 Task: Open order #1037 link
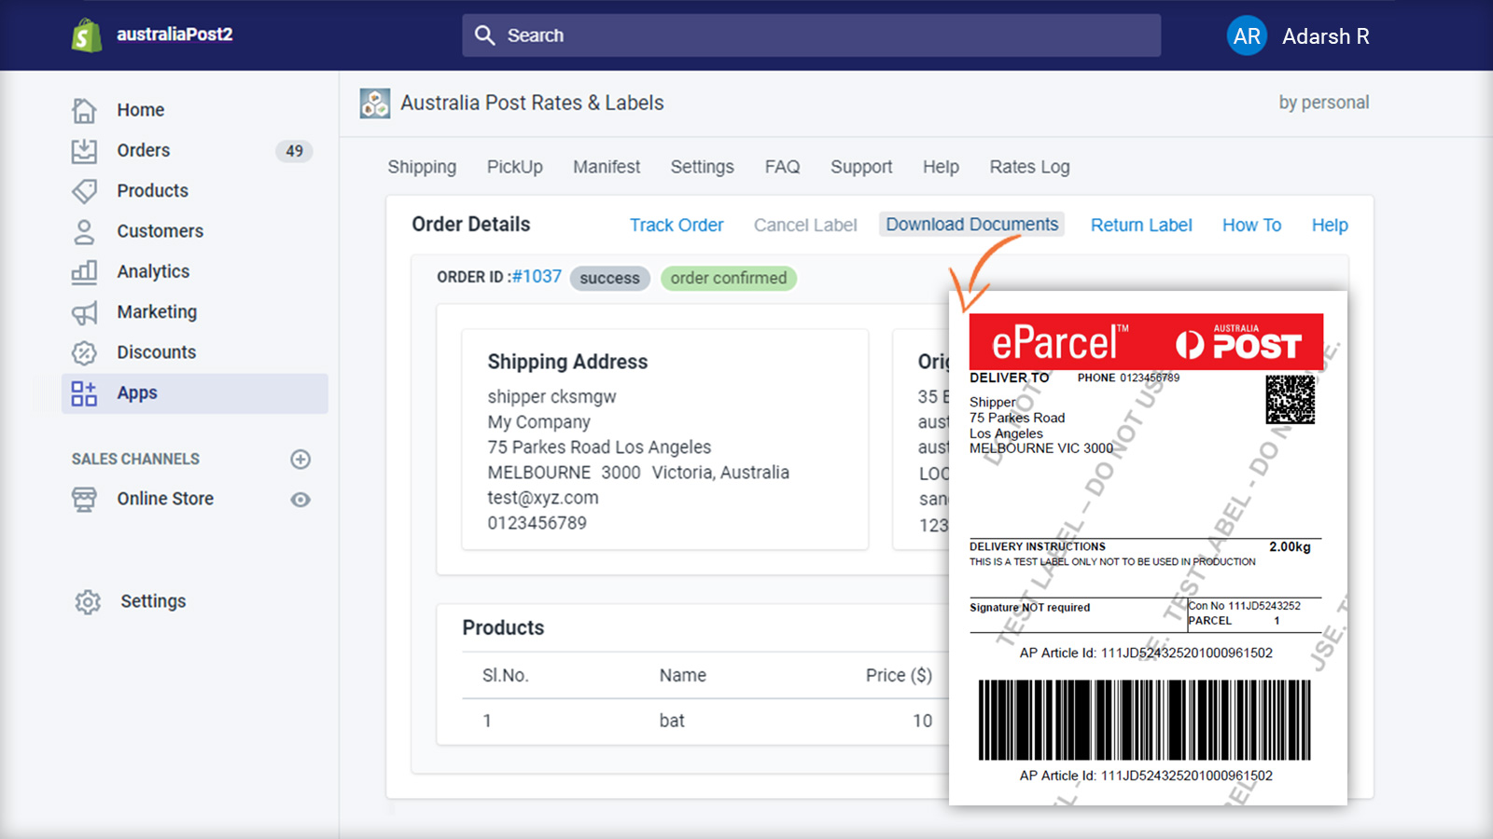[537, 277]
